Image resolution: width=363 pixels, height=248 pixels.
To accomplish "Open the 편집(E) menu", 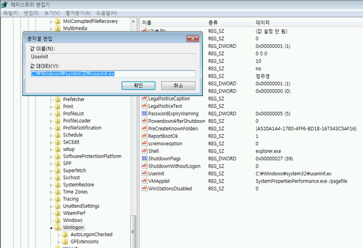I will [x=31, y=13].
